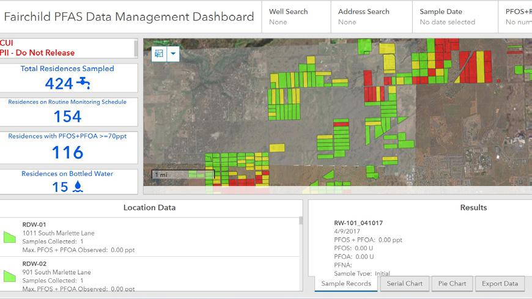The image size is (532, 299).
Task: Click the 1 mi map scale bar
Action: (183, 174)
